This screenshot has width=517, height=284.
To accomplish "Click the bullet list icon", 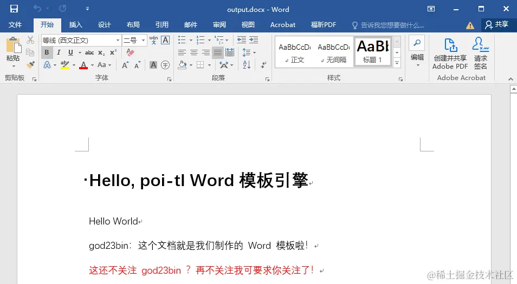I will point(182,40).
